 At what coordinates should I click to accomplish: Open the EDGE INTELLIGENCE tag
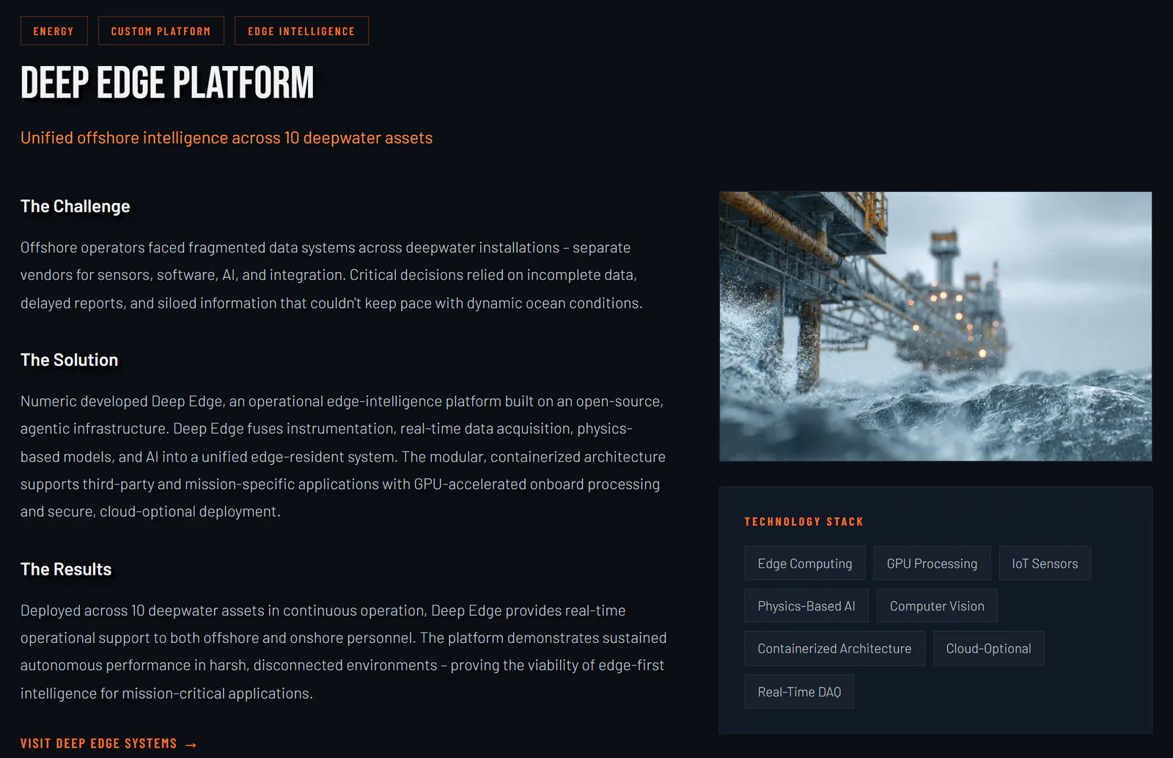(x=301, y=31)
